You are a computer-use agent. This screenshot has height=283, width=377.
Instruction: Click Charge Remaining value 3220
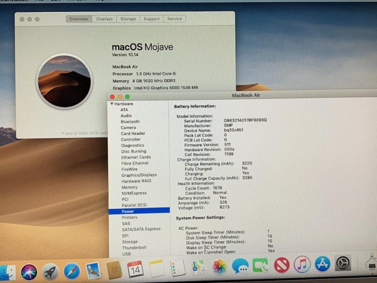[x=247, y=163]
